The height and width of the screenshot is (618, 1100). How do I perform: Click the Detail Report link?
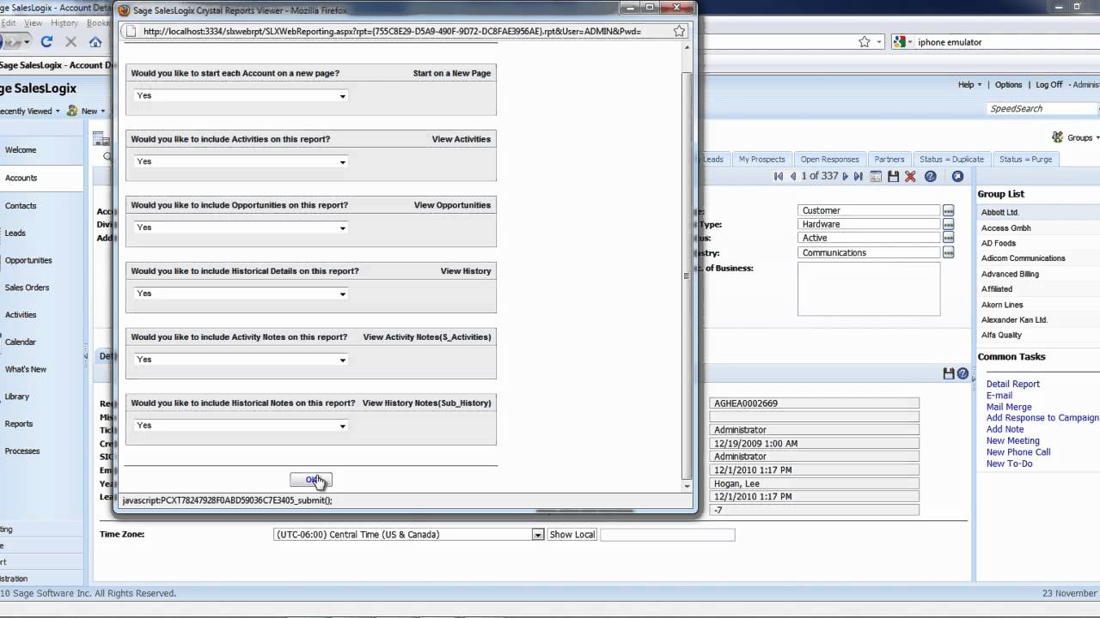(1012, 385)
